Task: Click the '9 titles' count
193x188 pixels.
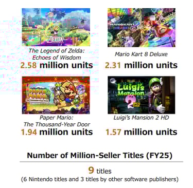Action: pos(100,171)
